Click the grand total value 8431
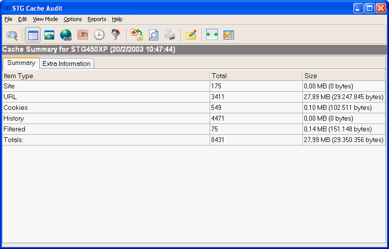The height and width of the screenshot is (249, 389). pyautogui.click(x=217, y=140)
